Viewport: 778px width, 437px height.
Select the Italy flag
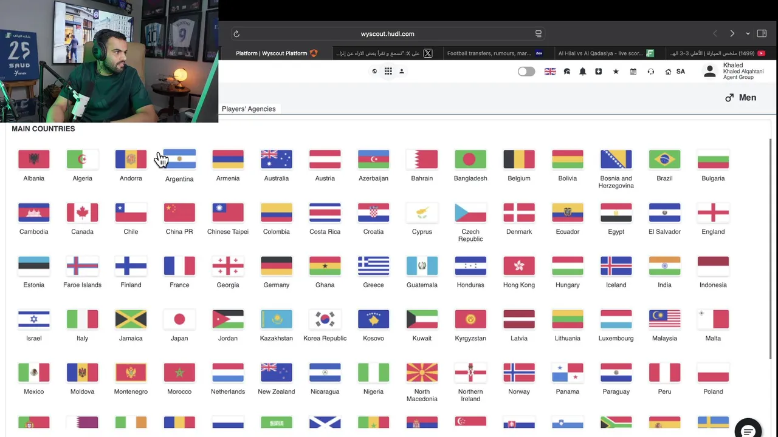[83, 319]
